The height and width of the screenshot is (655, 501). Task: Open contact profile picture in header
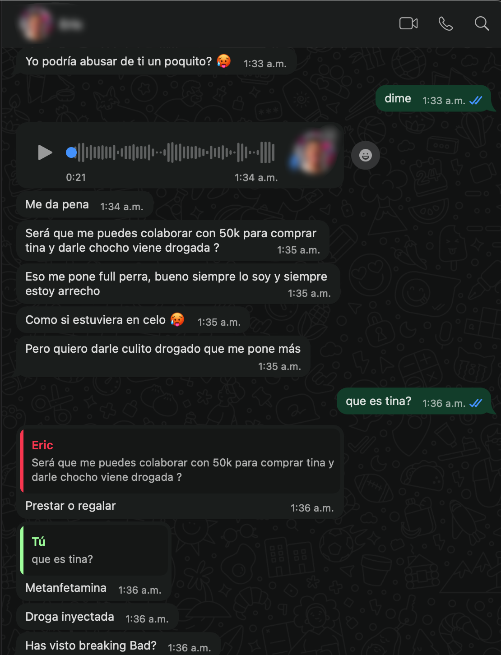[x=35, y=23]
